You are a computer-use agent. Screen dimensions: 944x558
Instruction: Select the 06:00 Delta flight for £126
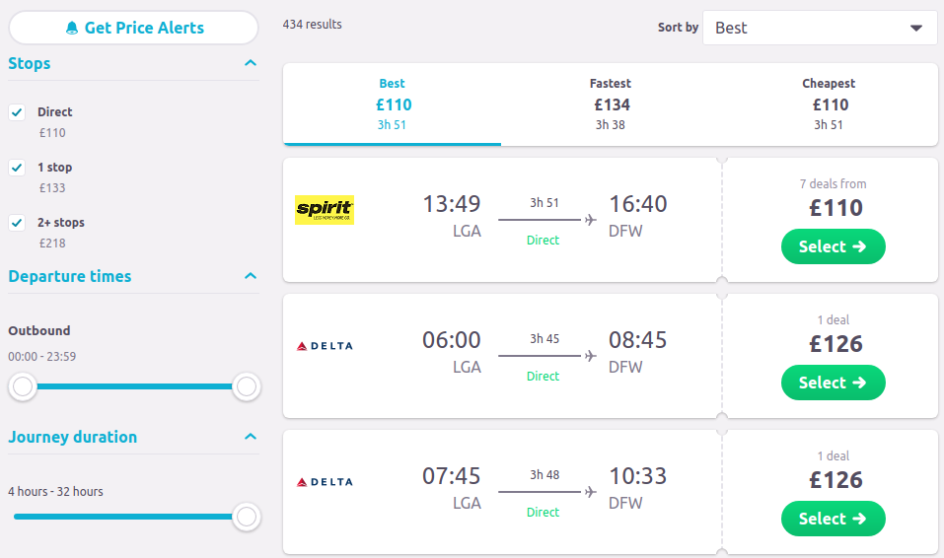[x=833, y=383]
